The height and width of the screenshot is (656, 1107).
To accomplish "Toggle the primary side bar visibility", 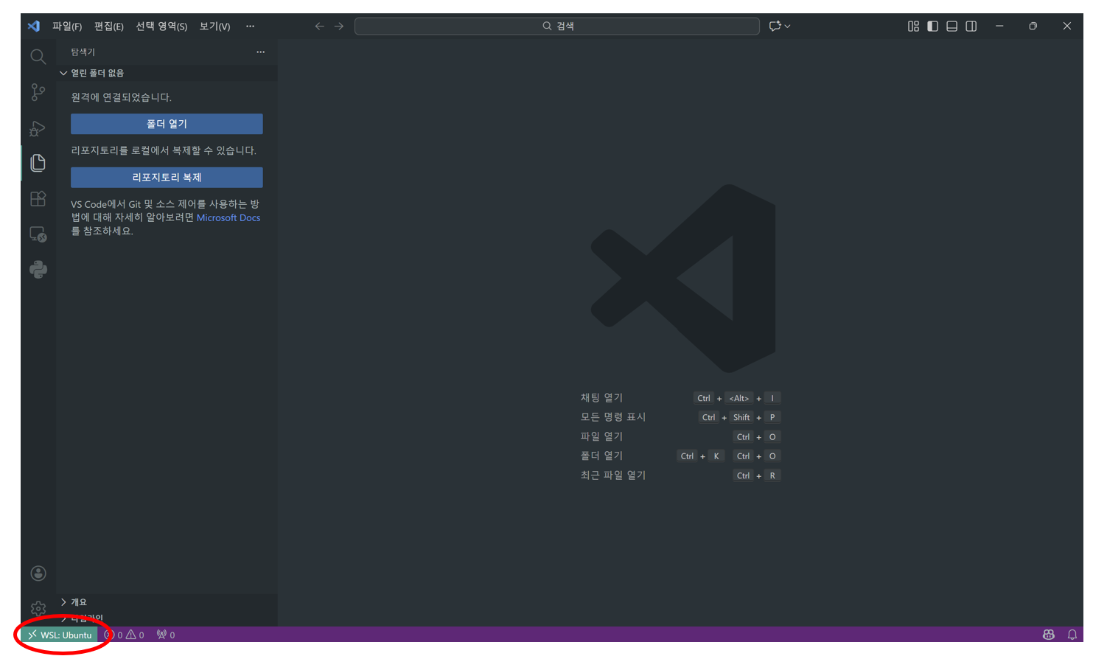I will (x=932, y=27).
